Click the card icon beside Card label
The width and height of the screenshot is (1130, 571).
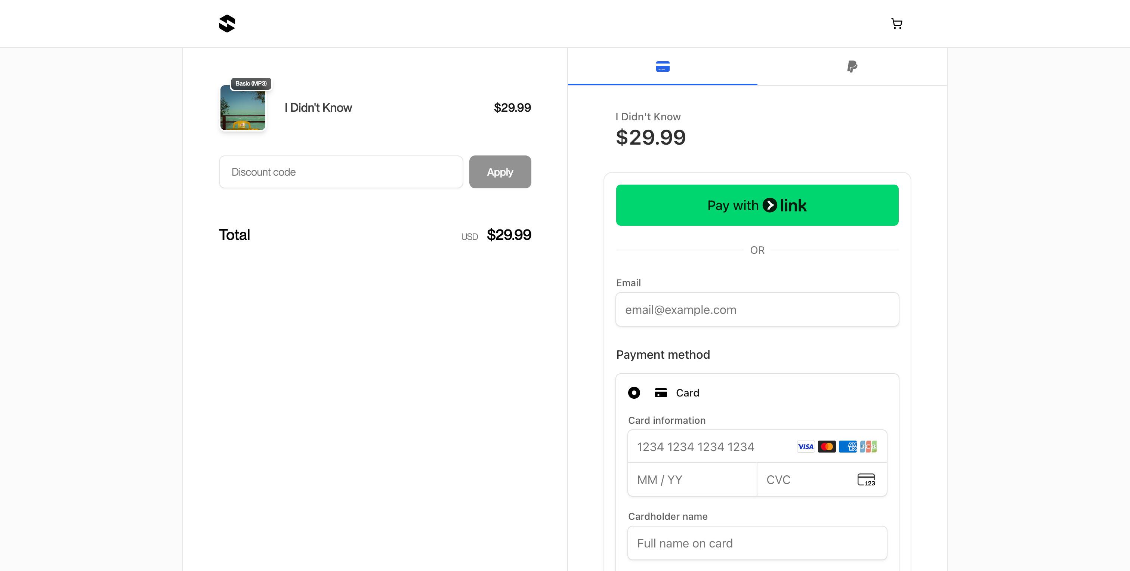(661, 393)
